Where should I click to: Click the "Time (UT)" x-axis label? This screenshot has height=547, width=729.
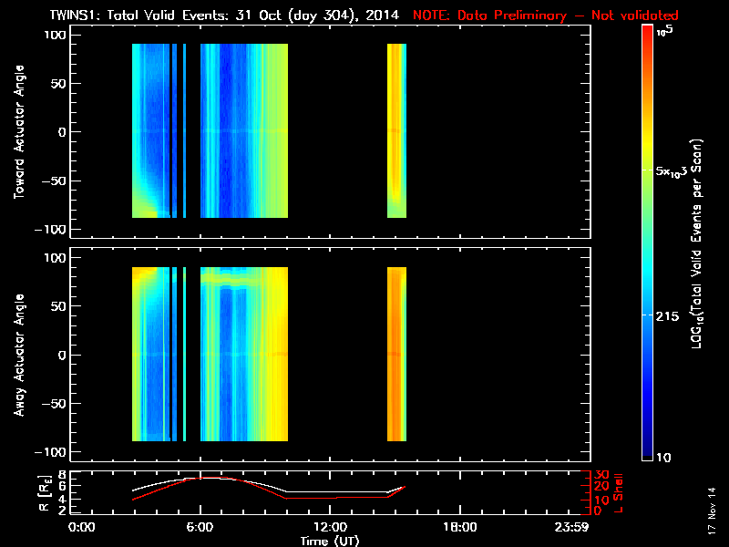[x=331, y=541]
